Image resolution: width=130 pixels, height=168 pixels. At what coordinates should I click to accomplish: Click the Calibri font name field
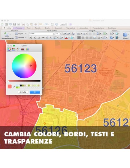tap(41, 34)
